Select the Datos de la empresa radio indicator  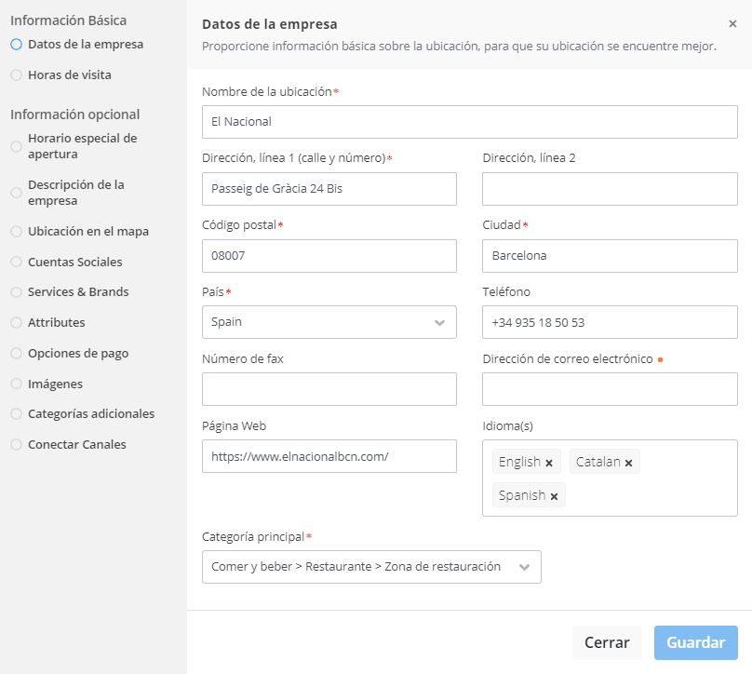click(x=16, y=44)
